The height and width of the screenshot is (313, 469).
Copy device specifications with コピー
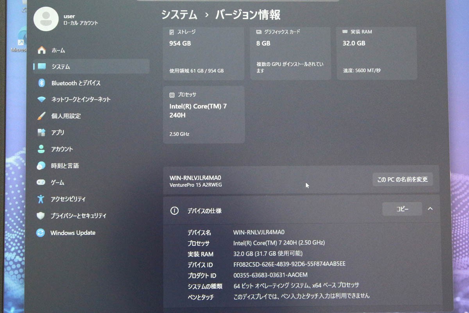402,209
